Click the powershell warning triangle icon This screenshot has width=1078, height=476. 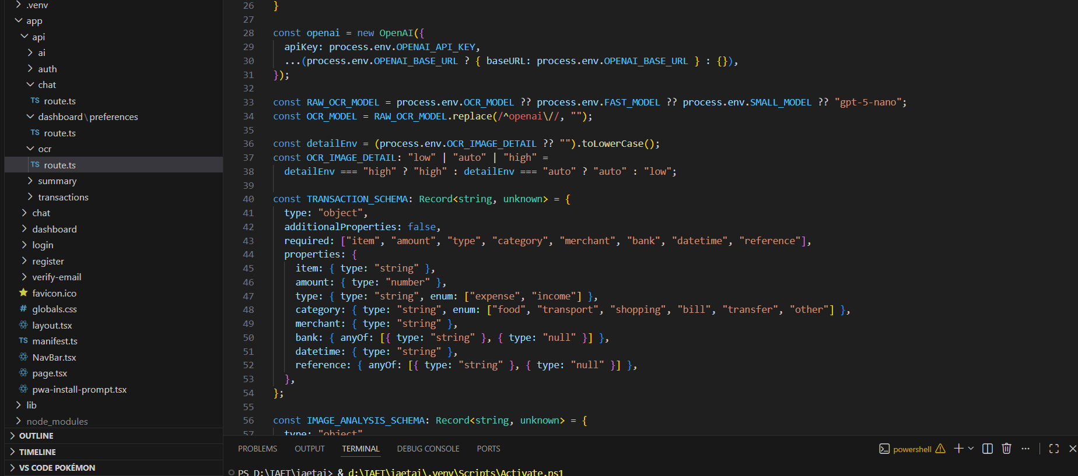point(940,449)
